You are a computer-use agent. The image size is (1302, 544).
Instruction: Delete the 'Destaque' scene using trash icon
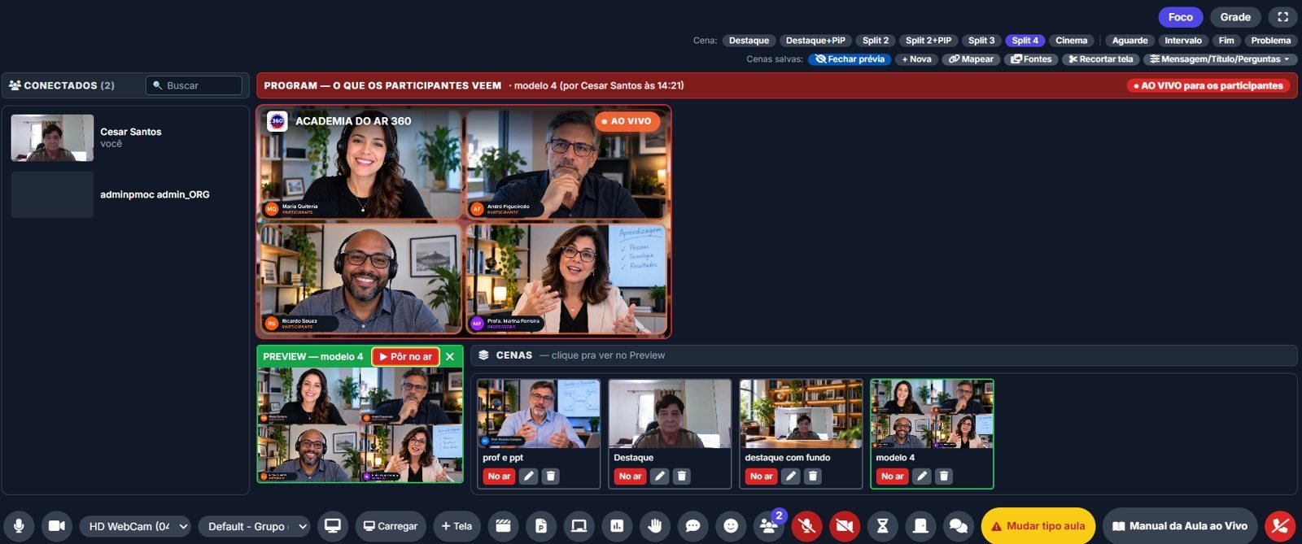pyautogui.click(x=682, y=477)
